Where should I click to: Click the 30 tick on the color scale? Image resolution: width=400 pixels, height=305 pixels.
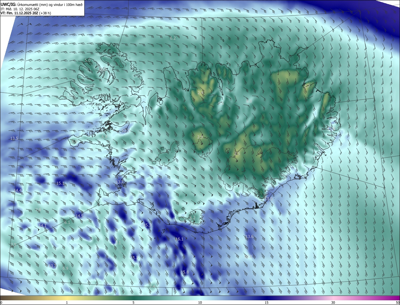tap(333, 303)
